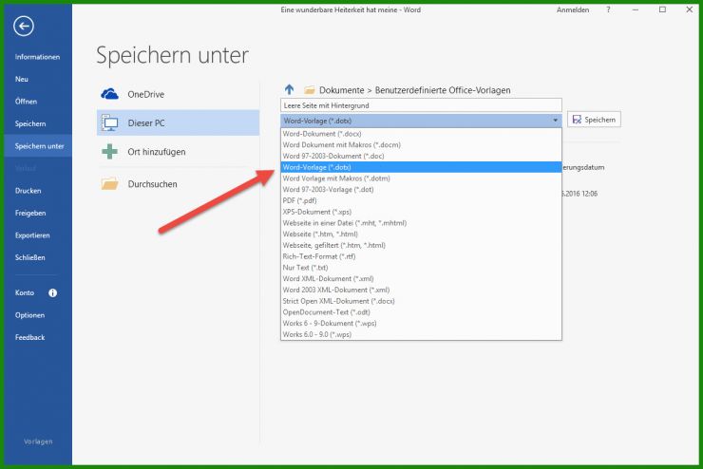Select highlighted Word-Vorlage (*.dotx) in list
The width and height of the screenshot is (703, 469).
[421, 167]
